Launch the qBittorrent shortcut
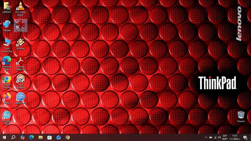This screenshot has width=251, height=141. click(x=21, y=98)
